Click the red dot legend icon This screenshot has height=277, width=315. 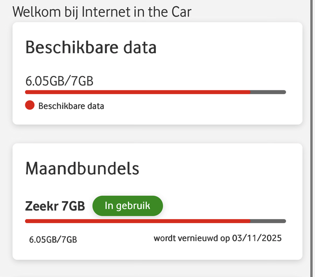pos(30,105)
